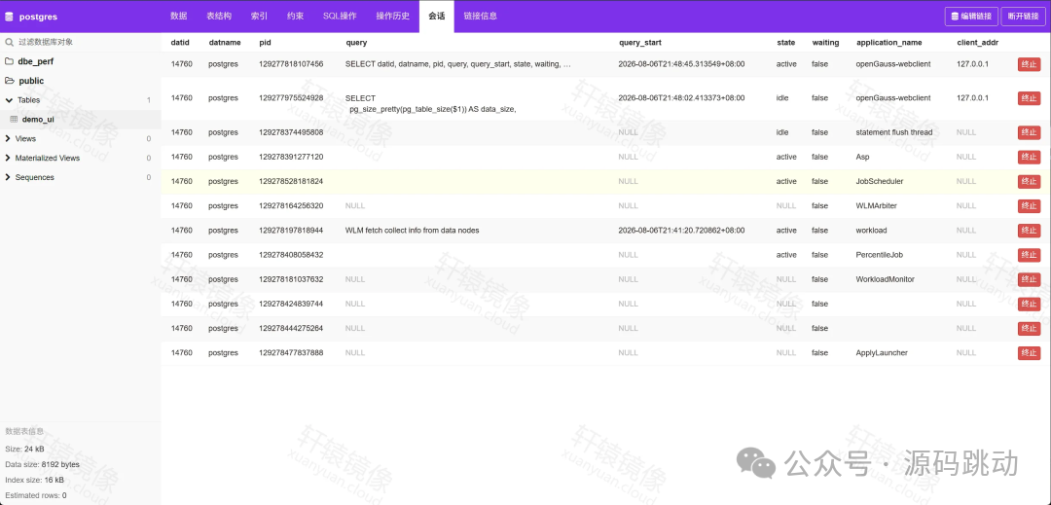
Task: Select the 会话 tab
Action: (x=436, y=17)
